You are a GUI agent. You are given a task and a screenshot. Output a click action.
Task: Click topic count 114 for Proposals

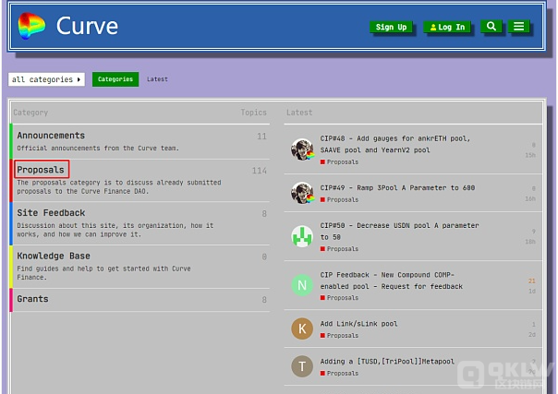tap(260, 171)
